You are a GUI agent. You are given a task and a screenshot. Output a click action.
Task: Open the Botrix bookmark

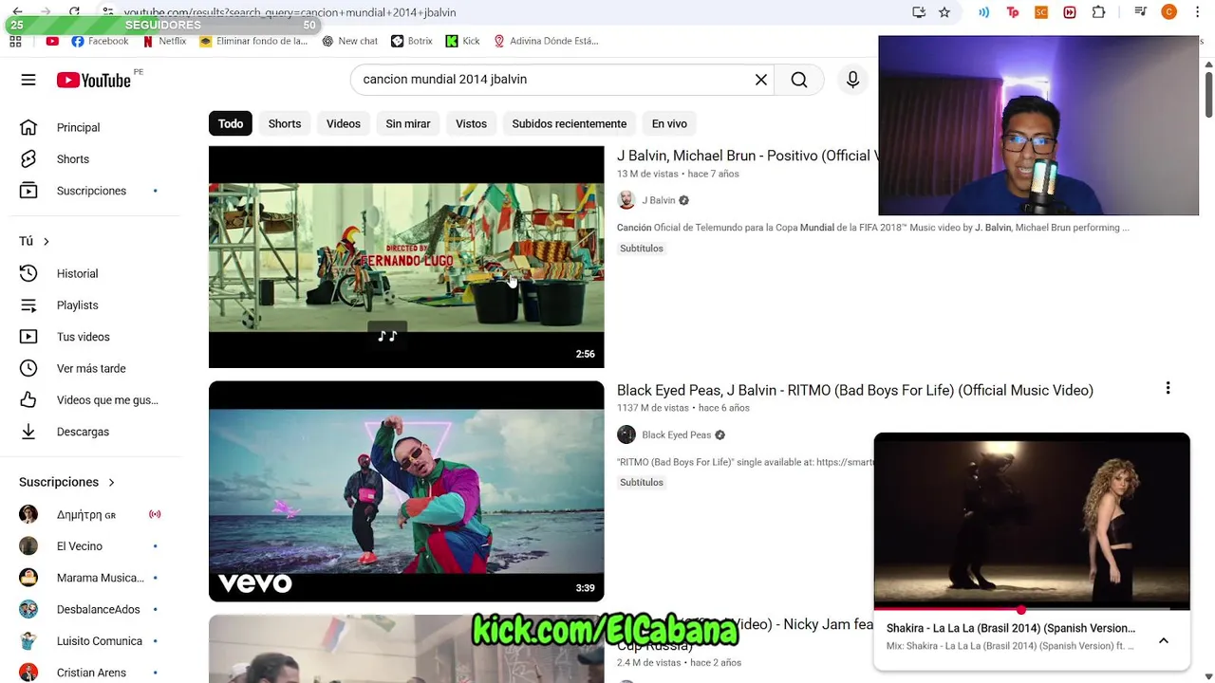[411, 41]
